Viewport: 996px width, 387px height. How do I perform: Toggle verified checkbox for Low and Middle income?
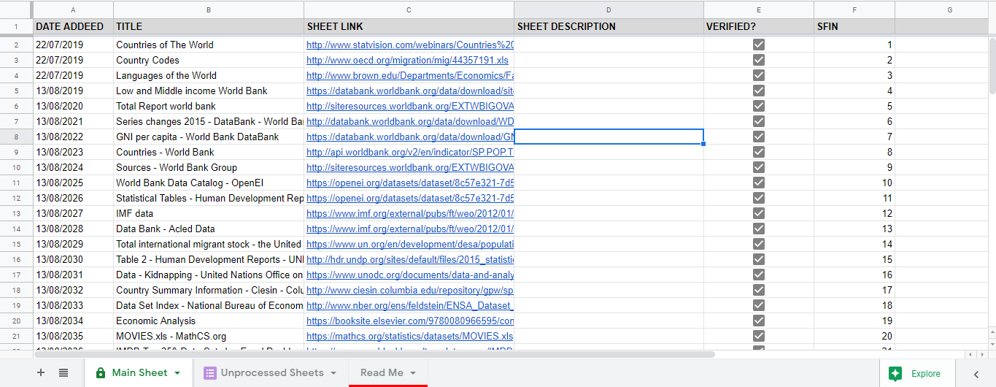pyautogui.click(x=759, y=91)
